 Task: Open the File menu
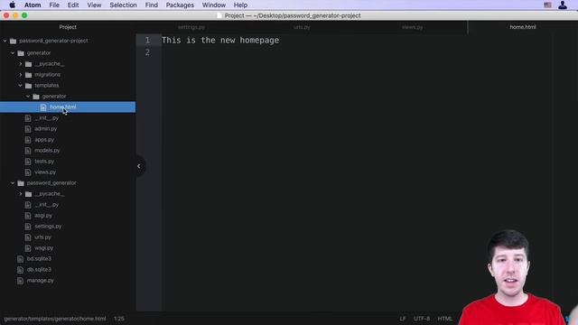pyautogui.click(x=54, y=5)
